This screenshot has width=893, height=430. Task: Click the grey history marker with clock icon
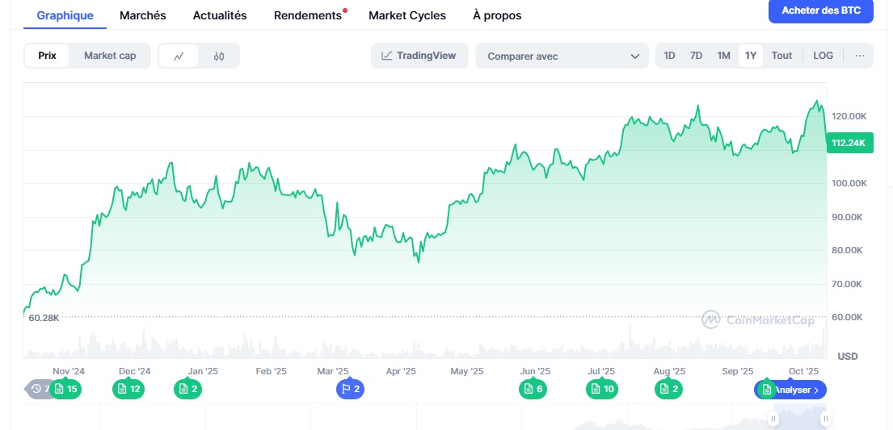coord(38,390)
